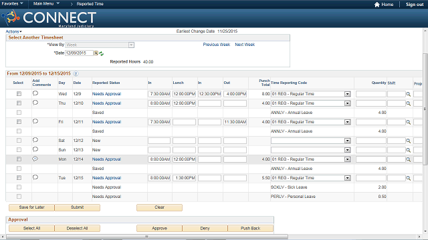Add comments for Wed 12/9 row
428x240 pixels.
pyautogui.click(x=35, y=93)
